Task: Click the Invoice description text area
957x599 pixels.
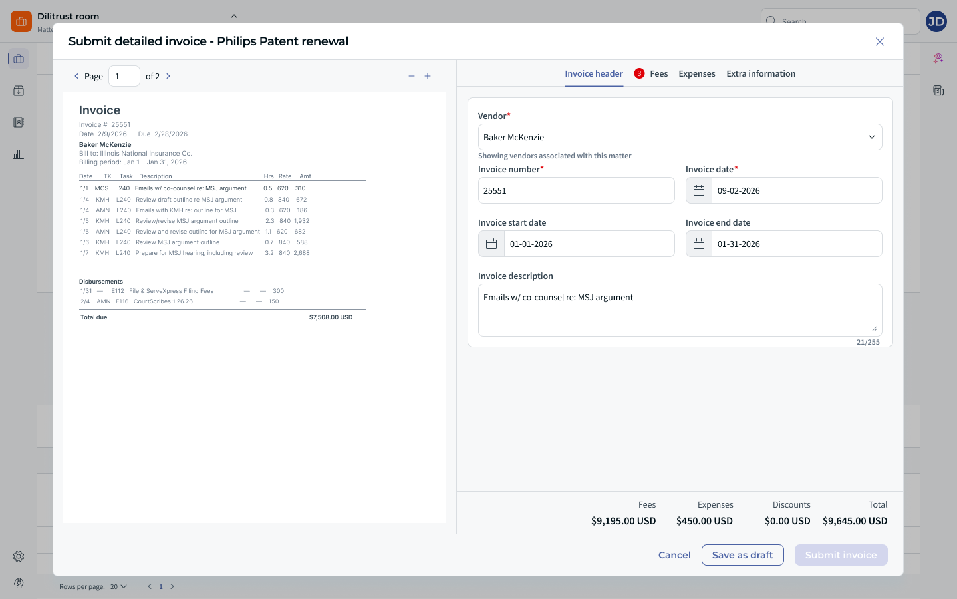Action: click(x=680, y=310)
